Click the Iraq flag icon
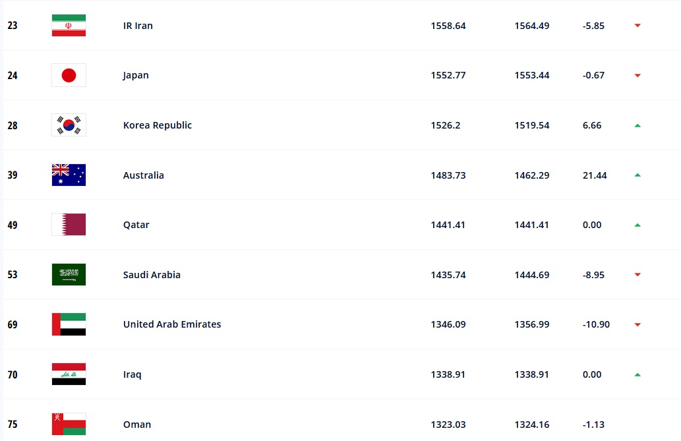Image resolution: width=681 pixels, height=441 pixels. click(x=69, y=374)
